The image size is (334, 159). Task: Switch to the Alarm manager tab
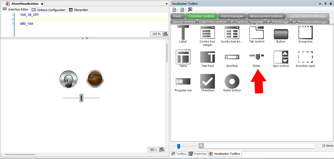point(232,16)
